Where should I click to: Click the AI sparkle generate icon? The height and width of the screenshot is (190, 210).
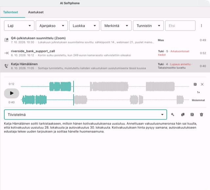tap(173, 114)
